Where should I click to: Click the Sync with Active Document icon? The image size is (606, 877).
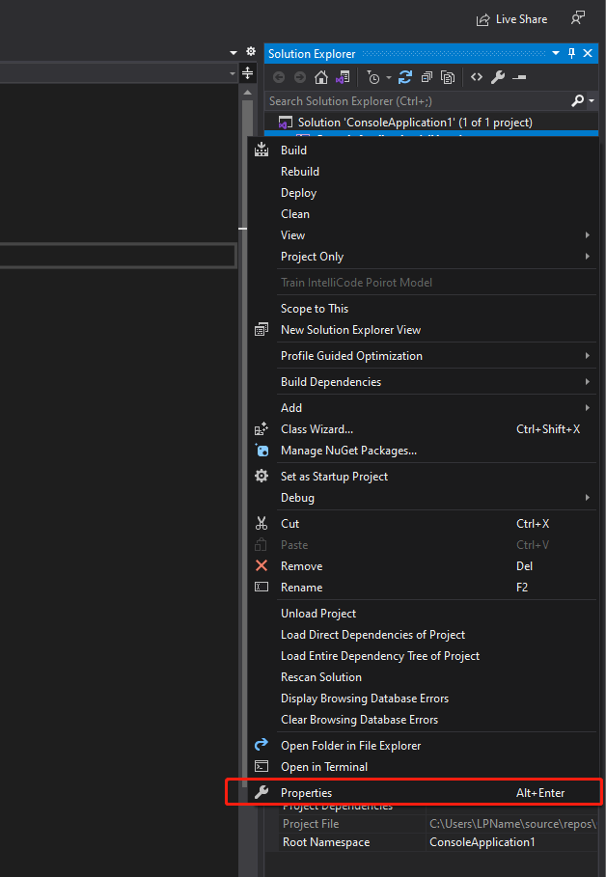point(341,76)
